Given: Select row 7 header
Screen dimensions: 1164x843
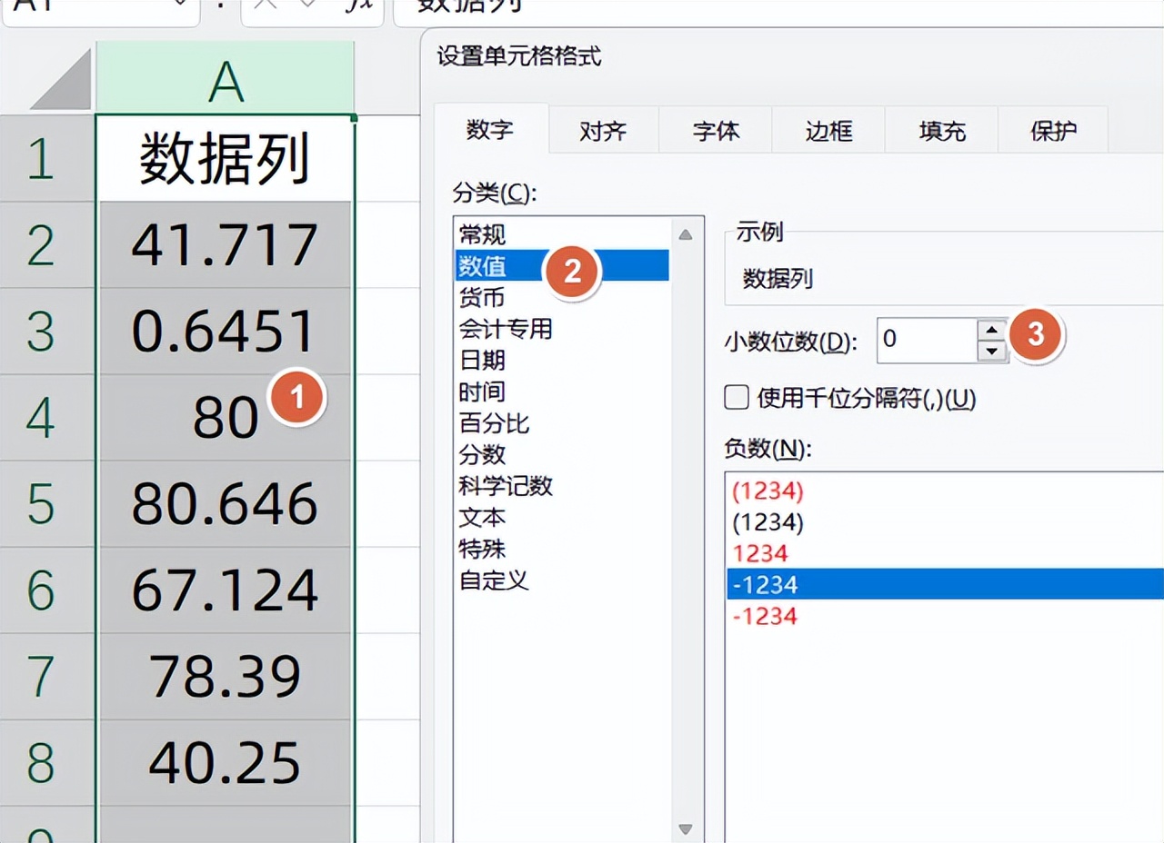Looking at the screenshot, I should pyautogui.click(x=47, y=677).
